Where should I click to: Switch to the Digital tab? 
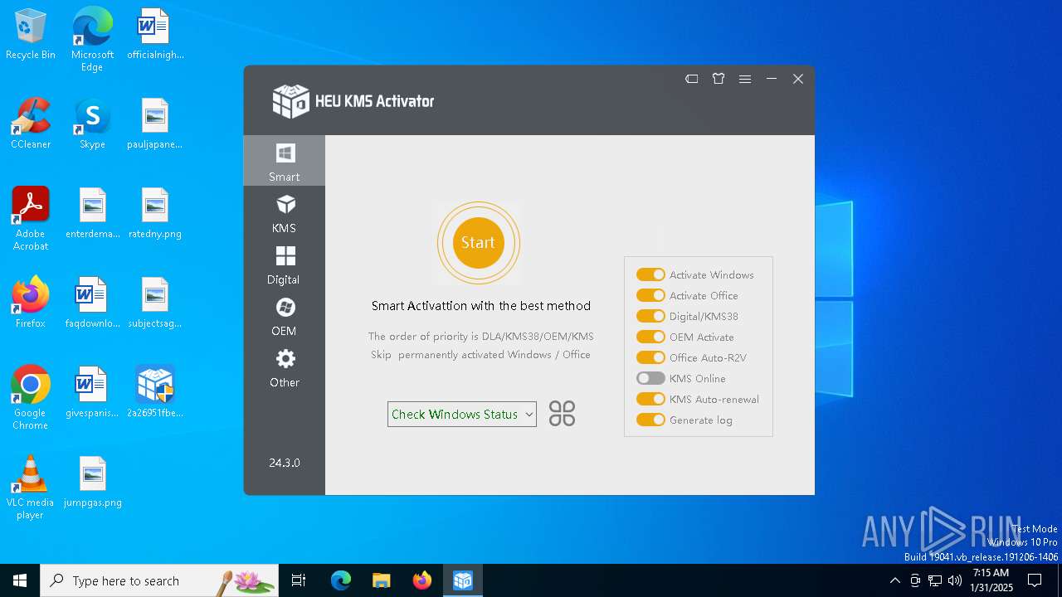point(284,265)
